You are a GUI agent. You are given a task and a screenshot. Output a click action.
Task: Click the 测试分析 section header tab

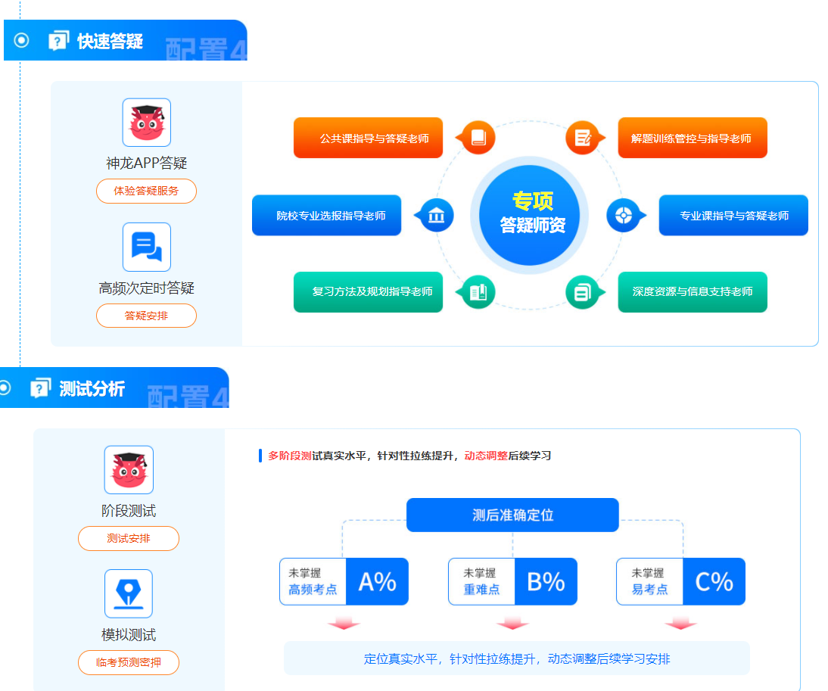[114, 388]
